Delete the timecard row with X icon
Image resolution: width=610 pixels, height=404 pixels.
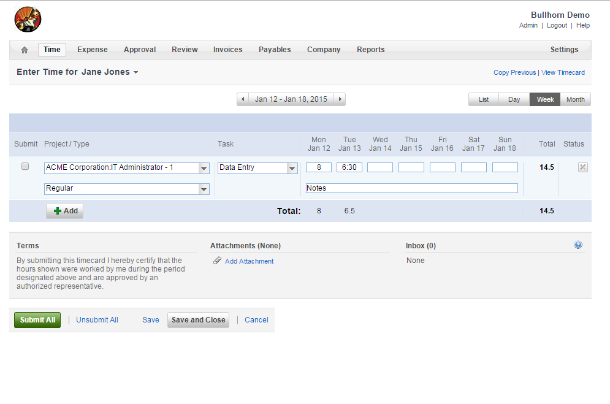click(x=582, y=167)
